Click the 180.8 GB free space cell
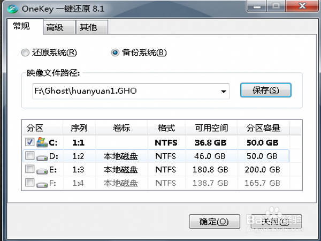Image resolution: width=321 pixels, height=241 pixels. click(210, 170)
